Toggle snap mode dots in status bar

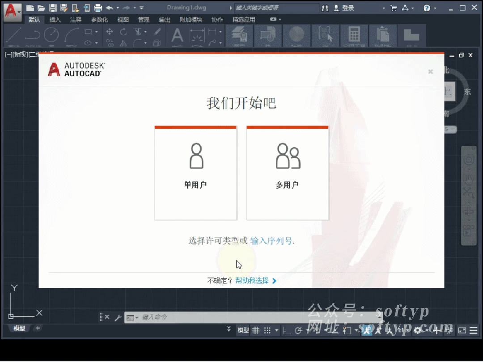[x=267, y=331]
